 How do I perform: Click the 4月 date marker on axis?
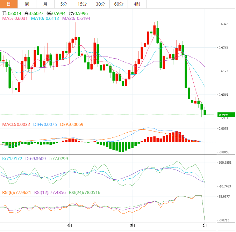click(x=70, y=226)
